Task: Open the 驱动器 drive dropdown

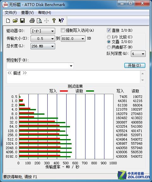Action: pyautogui.click(x=43, y=31)
